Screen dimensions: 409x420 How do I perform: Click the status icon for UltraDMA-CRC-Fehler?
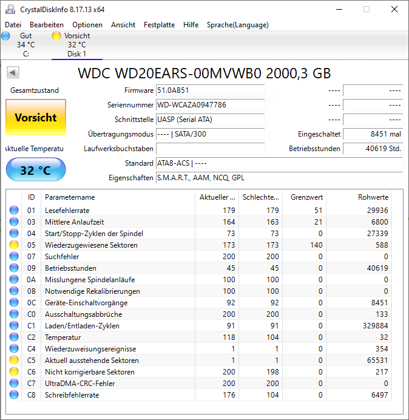(14, 383)
